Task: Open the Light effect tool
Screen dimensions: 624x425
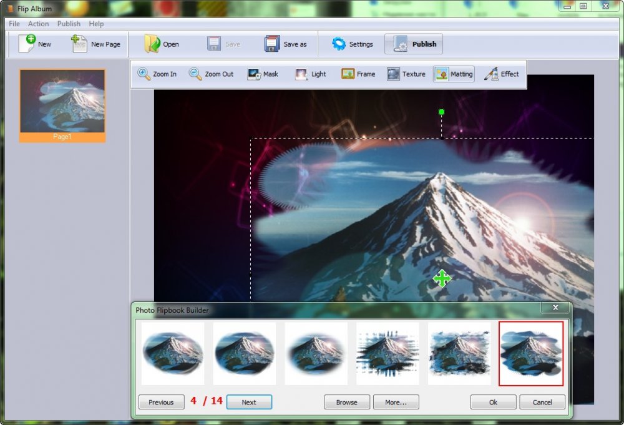Action: 302,74
